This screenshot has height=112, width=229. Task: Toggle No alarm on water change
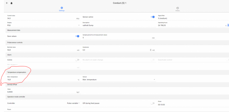coord(152,60)
